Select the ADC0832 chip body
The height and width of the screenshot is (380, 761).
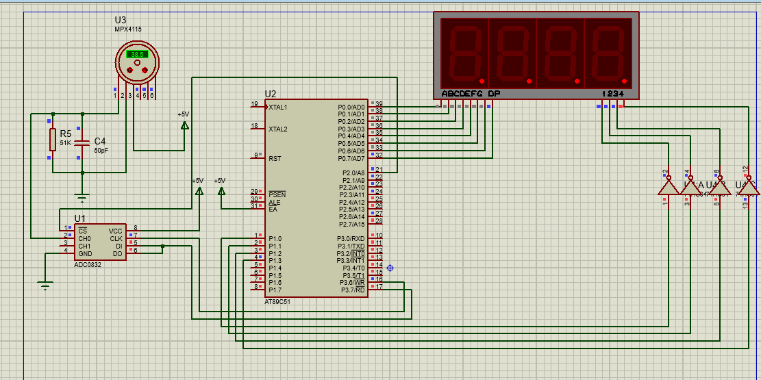pos(99,242)
